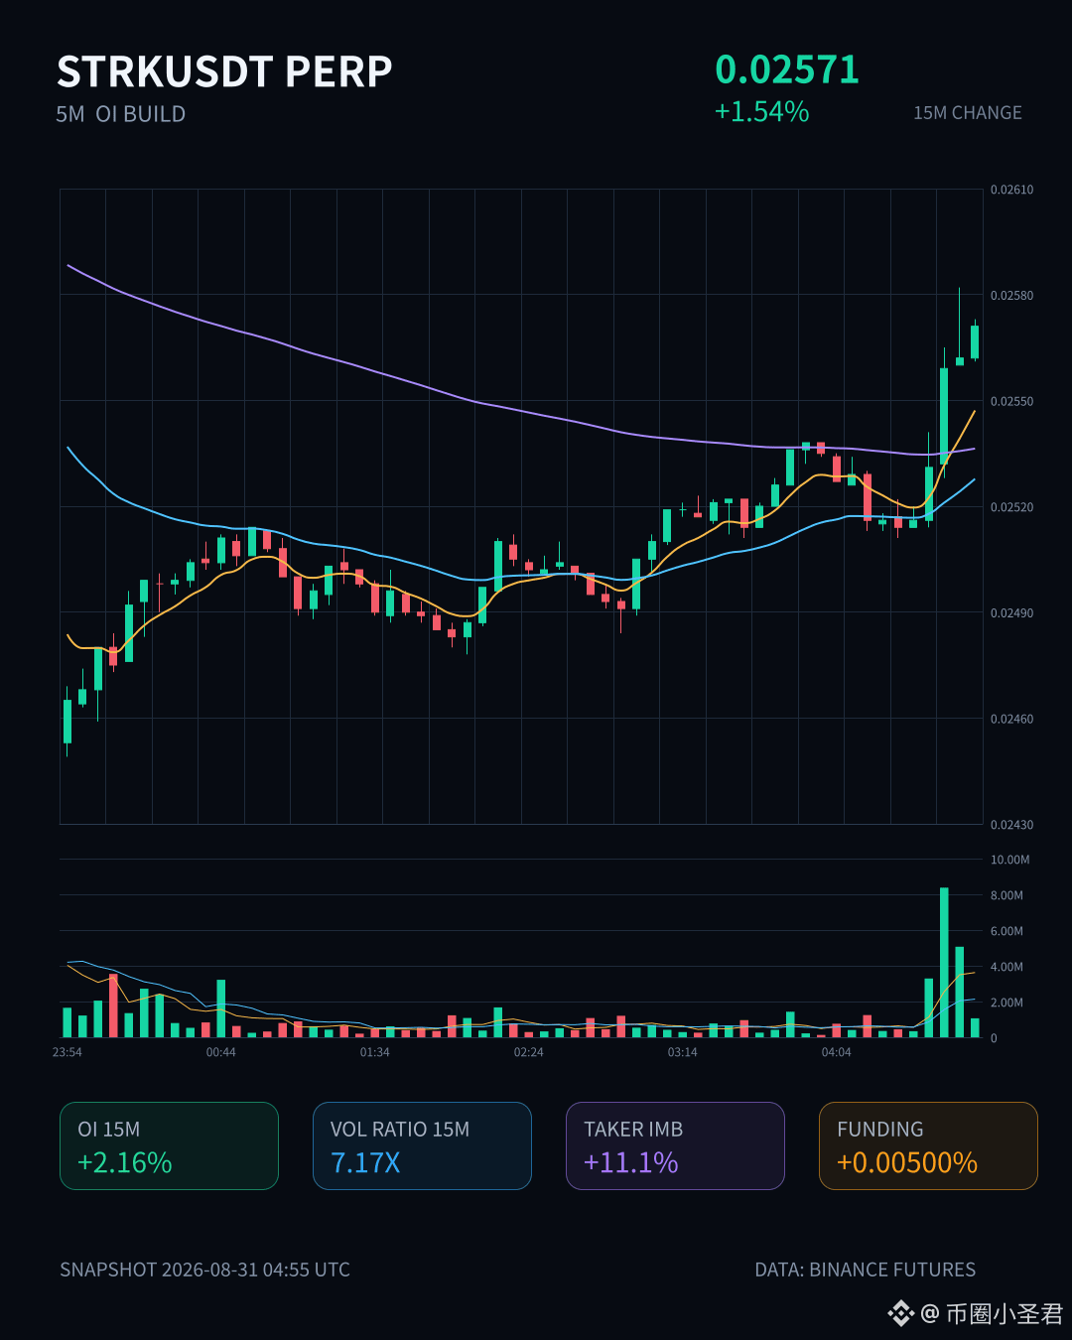The width and height of the screenshot is (1072, 1340).
Task: Click the 15M CHANGE label
Action: tap(968, 113)
